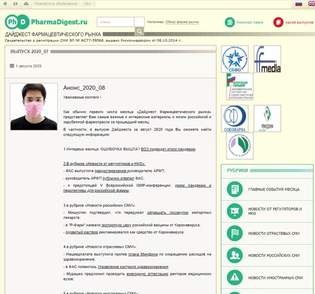
Task: Click the PharmaDigest.ru site logo
Action: [46, 22]
